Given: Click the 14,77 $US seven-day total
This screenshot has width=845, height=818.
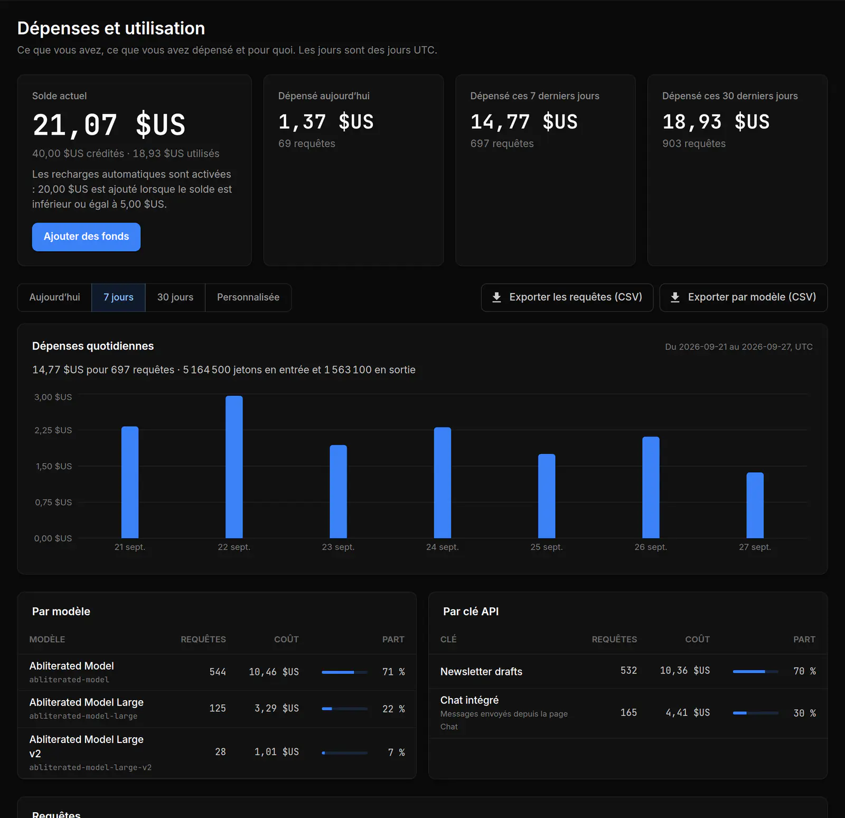Looking at the screenshot, I should click(x=524, y=122).
